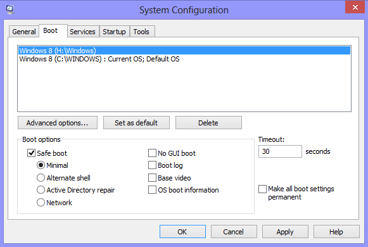
Task: Delete the selected boot entry
Action: click(208, 123)
